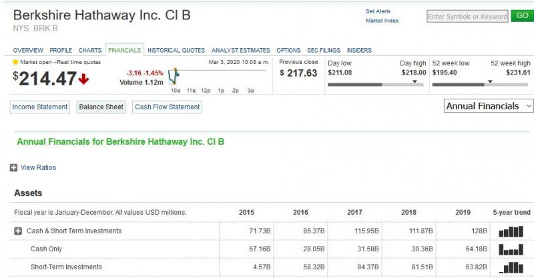The image size is (534, 278).
Task: Click the Set Alerts link
Action: tap(378, 11)
